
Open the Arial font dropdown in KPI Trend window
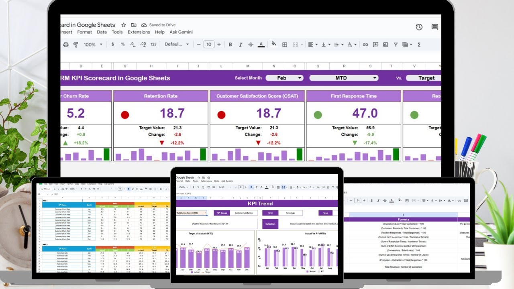[x=224, y=187]
